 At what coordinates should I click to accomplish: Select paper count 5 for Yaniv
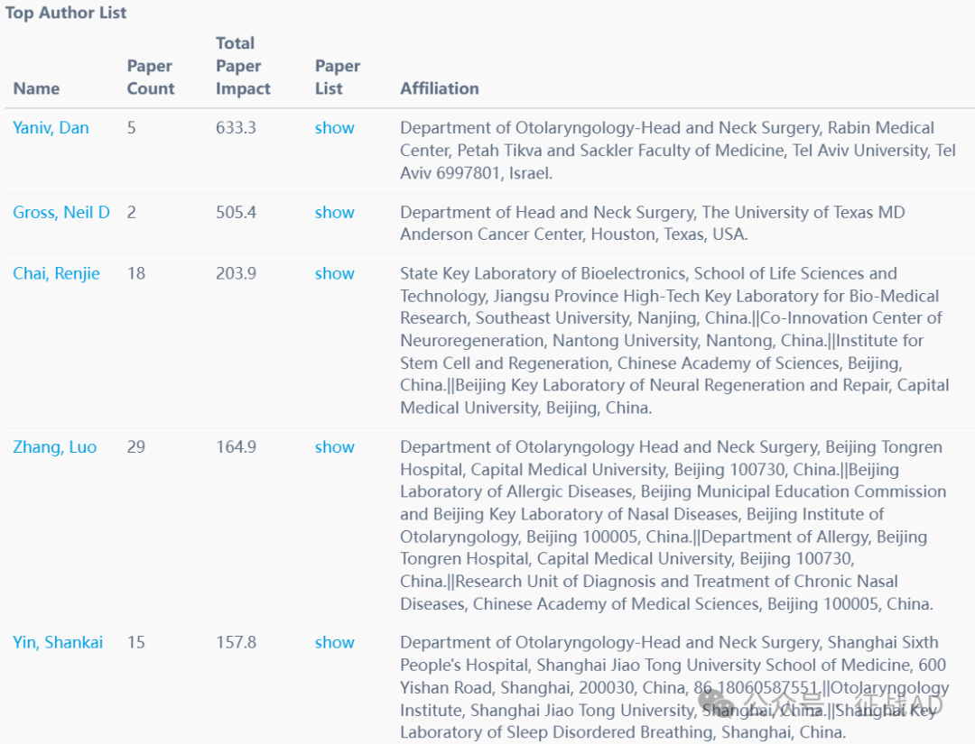(x=131, y=128)
